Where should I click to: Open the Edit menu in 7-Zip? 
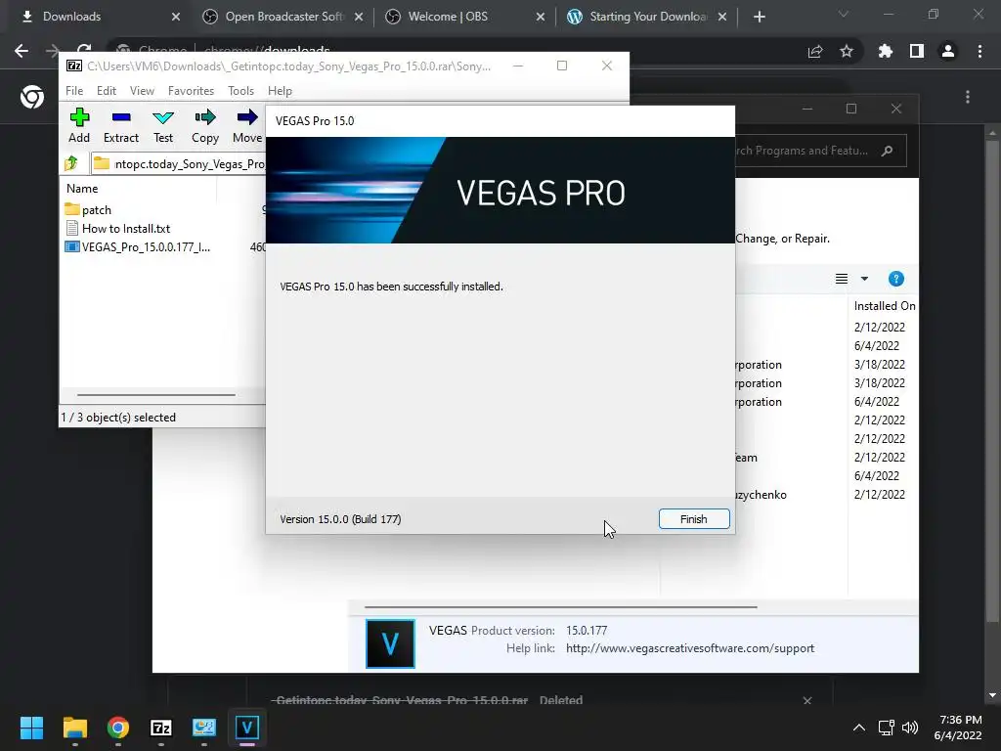pos(106,91)
